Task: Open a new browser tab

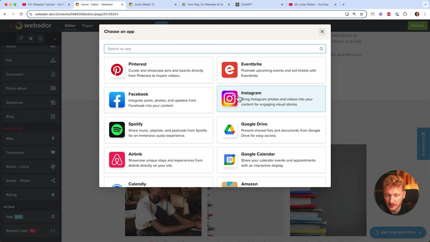Action: click(x=343, y=4)
